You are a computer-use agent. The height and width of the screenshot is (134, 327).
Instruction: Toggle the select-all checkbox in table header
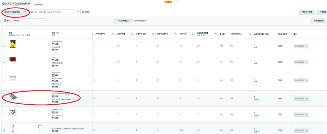pyautogui.click(x=4, y=34)
